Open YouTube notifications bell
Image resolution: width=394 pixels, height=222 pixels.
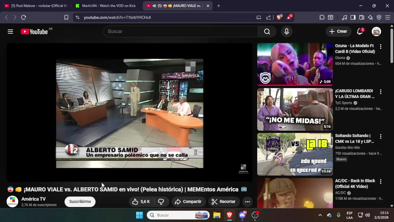click(x=360, y=31)
